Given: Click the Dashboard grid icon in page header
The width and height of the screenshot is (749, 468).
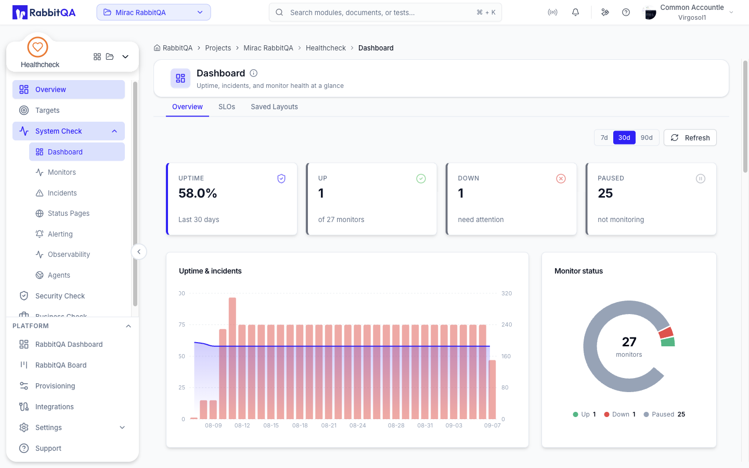Looking at the screenshot, I should pos(180,79).
